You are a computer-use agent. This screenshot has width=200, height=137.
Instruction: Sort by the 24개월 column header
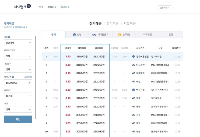click(114, 48)
